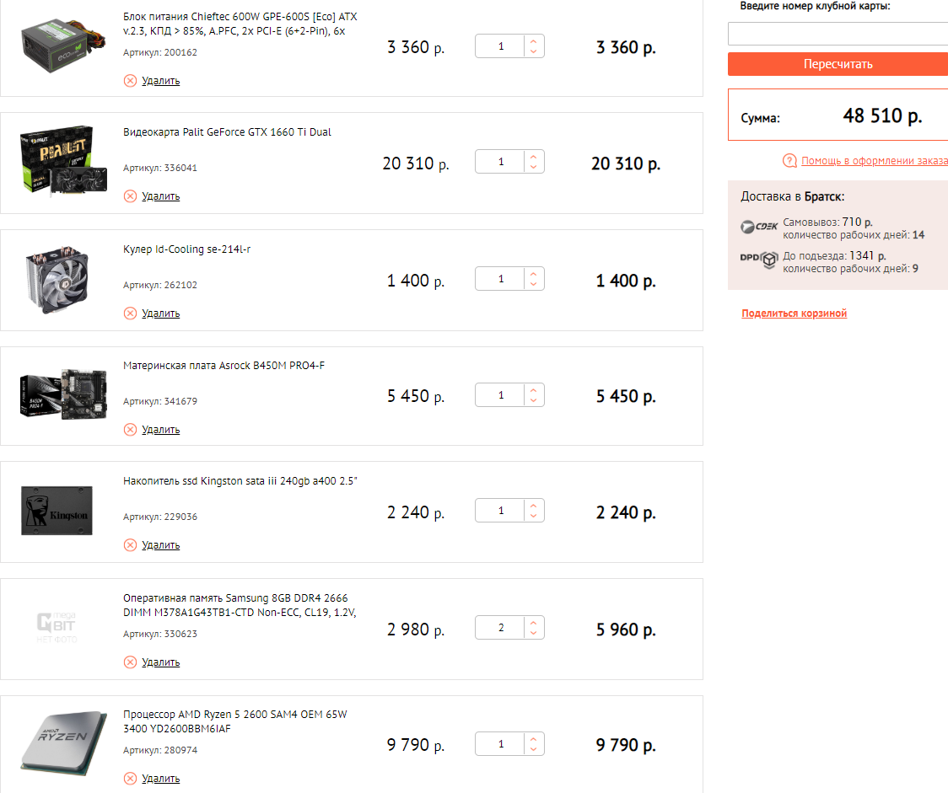Increase quantity of Samsung 8GB memory
The height and width of the screenshot is (793, 948).
533,622
